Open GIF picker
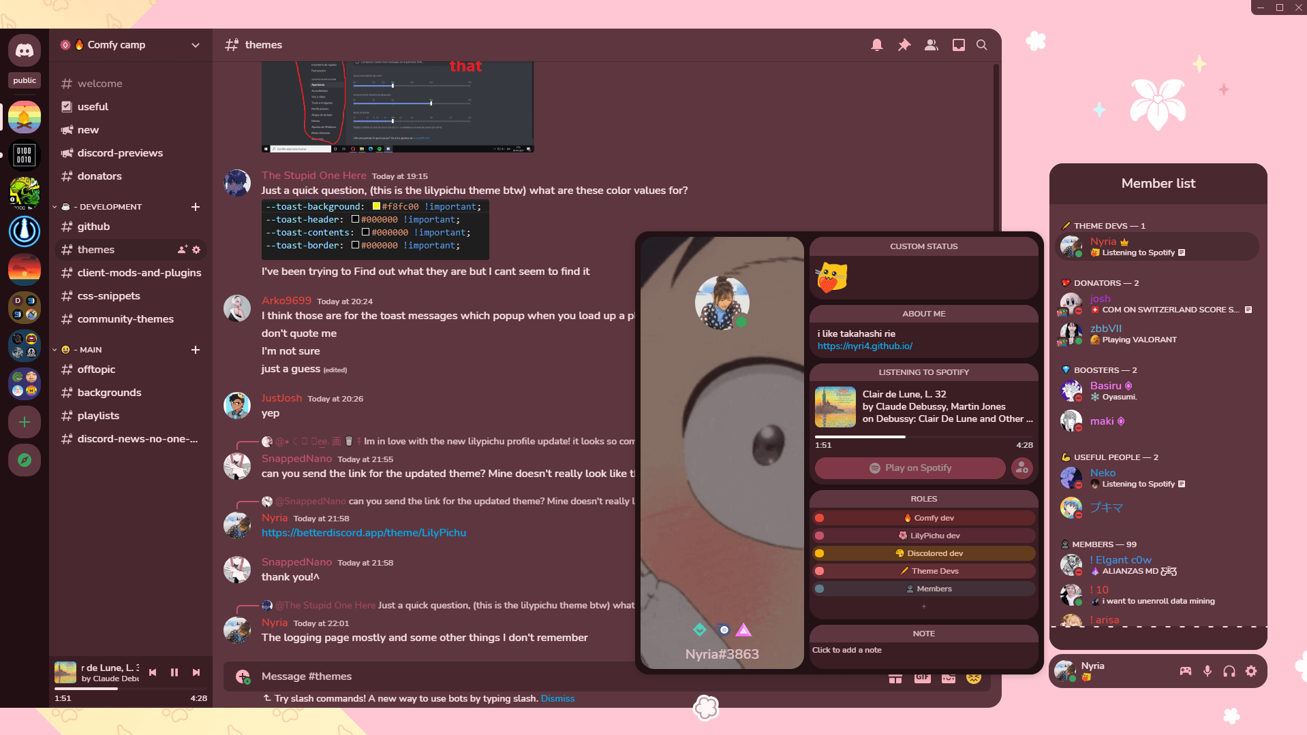 922,678
